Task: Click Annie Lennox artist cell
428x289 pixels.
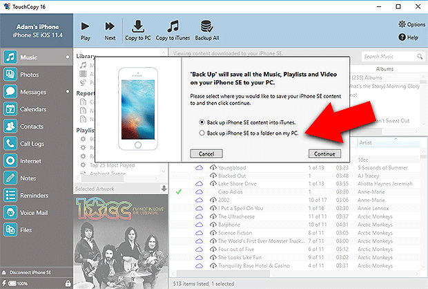Action: [373, 208]
